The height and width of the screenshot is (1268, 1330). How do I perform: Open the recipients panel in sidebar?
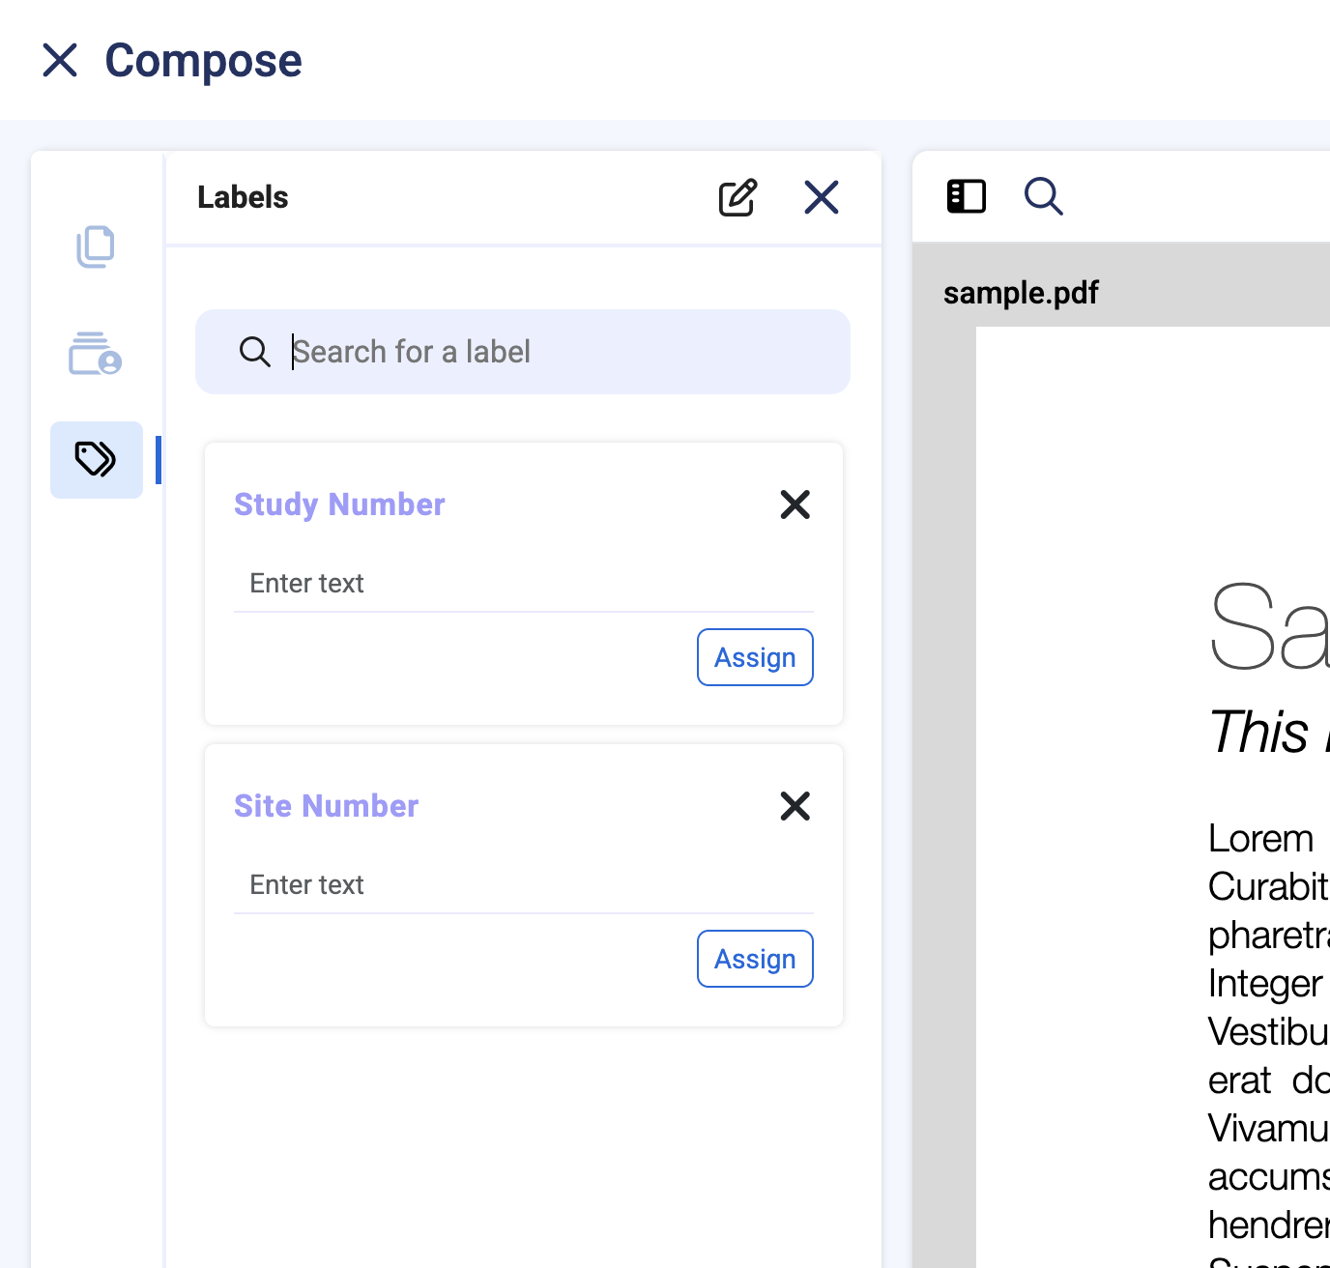[96, 354]
